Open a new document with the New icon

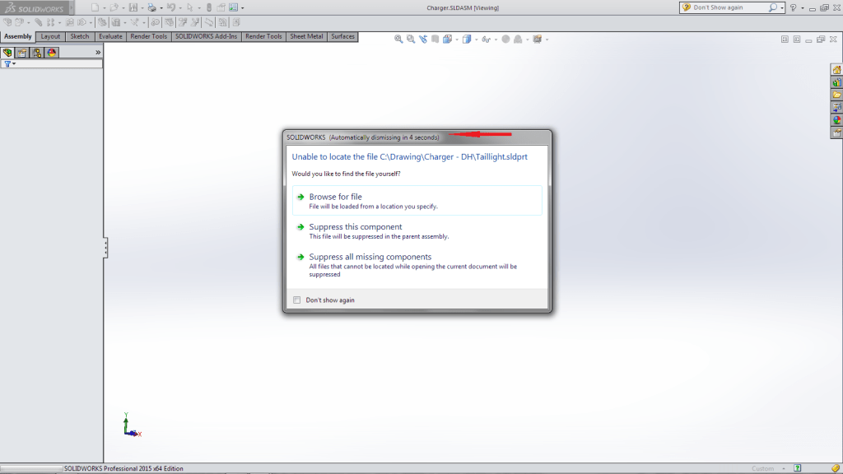95,7
